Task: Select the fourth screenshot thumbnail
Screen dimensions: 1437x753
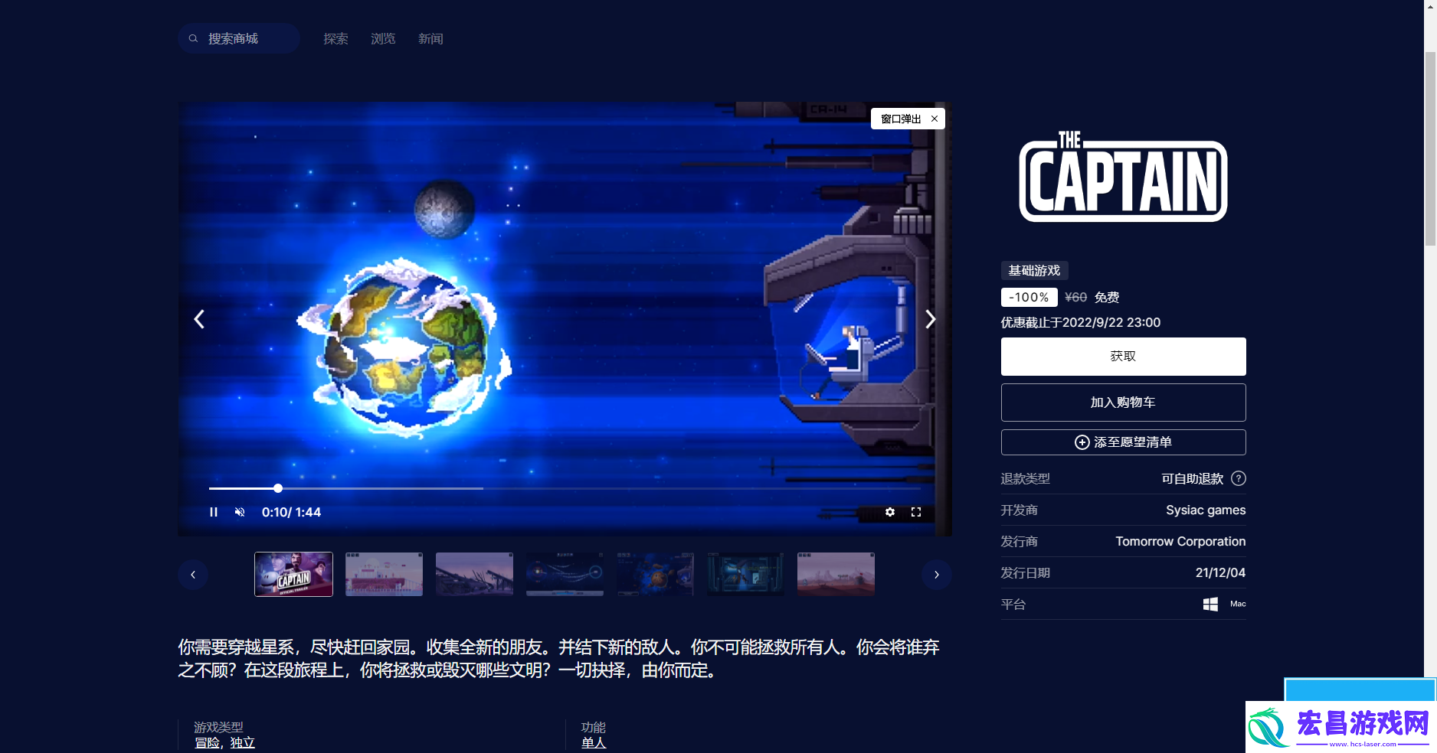Action: pyautogui.click(x=565, y=574)
